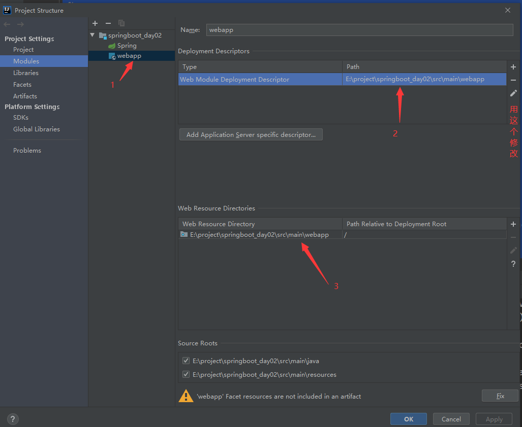522x427 pixels.
Task: Collapse the springboot_day02 tree node
Action: (93, 35)
